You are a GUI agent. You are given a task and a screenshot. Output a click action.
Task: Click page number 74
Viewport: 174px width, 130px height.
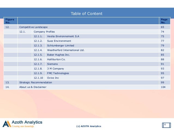163,32
